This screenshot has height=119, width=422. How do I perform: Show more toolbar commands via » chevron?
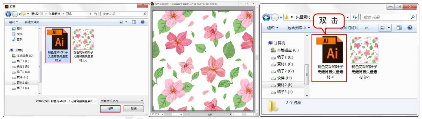(366, 28)
